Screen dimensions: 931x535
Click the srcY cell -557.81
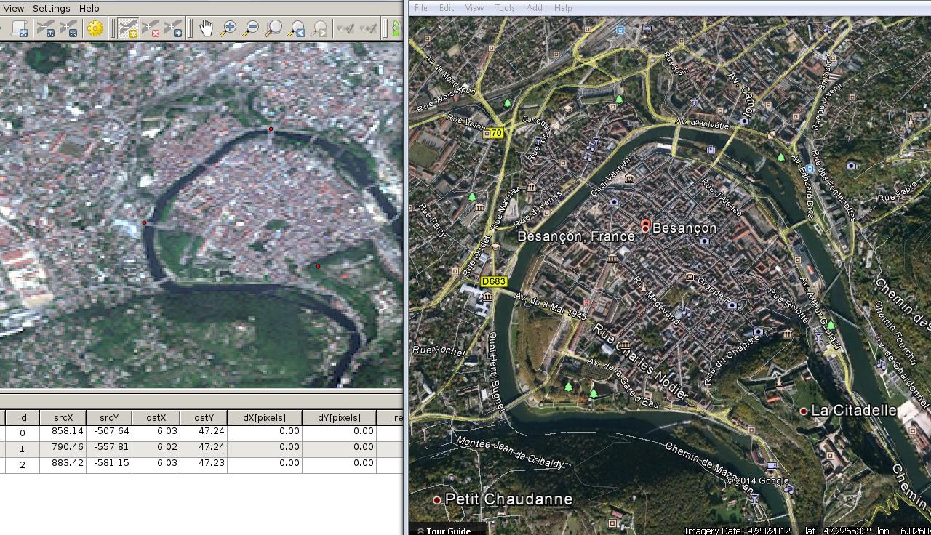click(109, 447)
